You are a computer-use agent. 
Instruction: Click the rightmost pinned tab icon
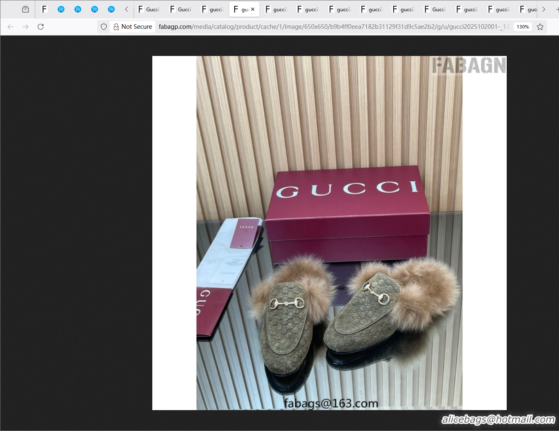[111, 9]
